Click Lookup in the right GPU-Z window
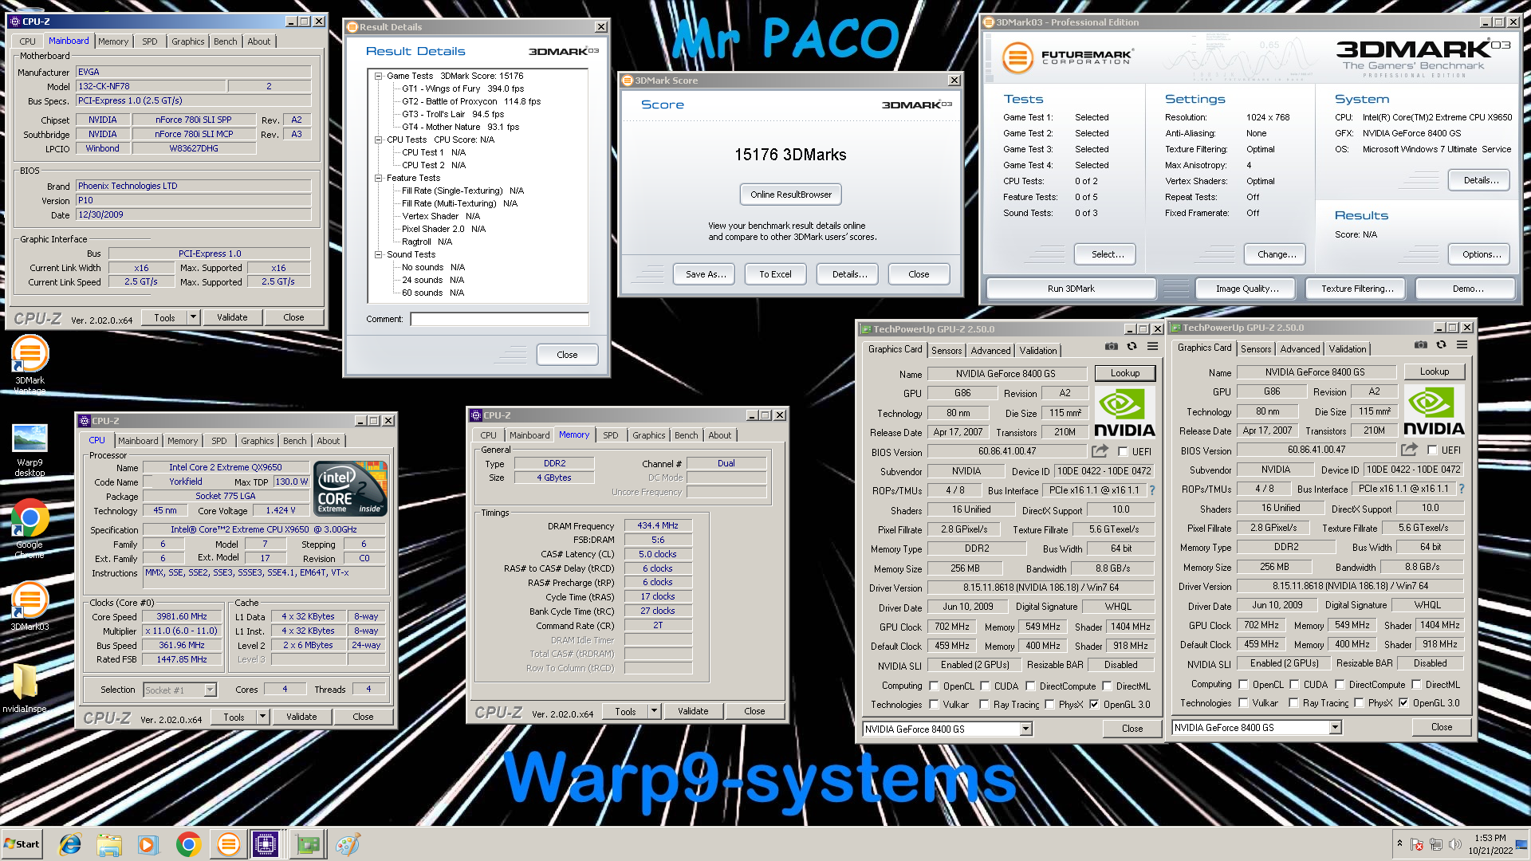 click(x=1434, y=372)
